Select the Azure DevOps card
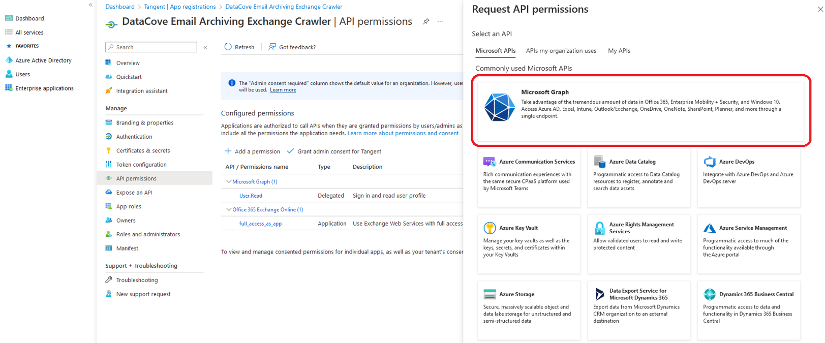 (x=749, y=177)
